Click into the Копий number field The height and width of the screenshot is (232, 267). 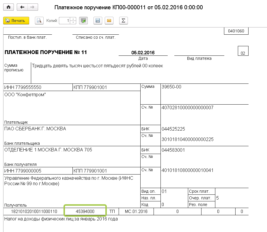pyautogui.click(x=65, y=21)
